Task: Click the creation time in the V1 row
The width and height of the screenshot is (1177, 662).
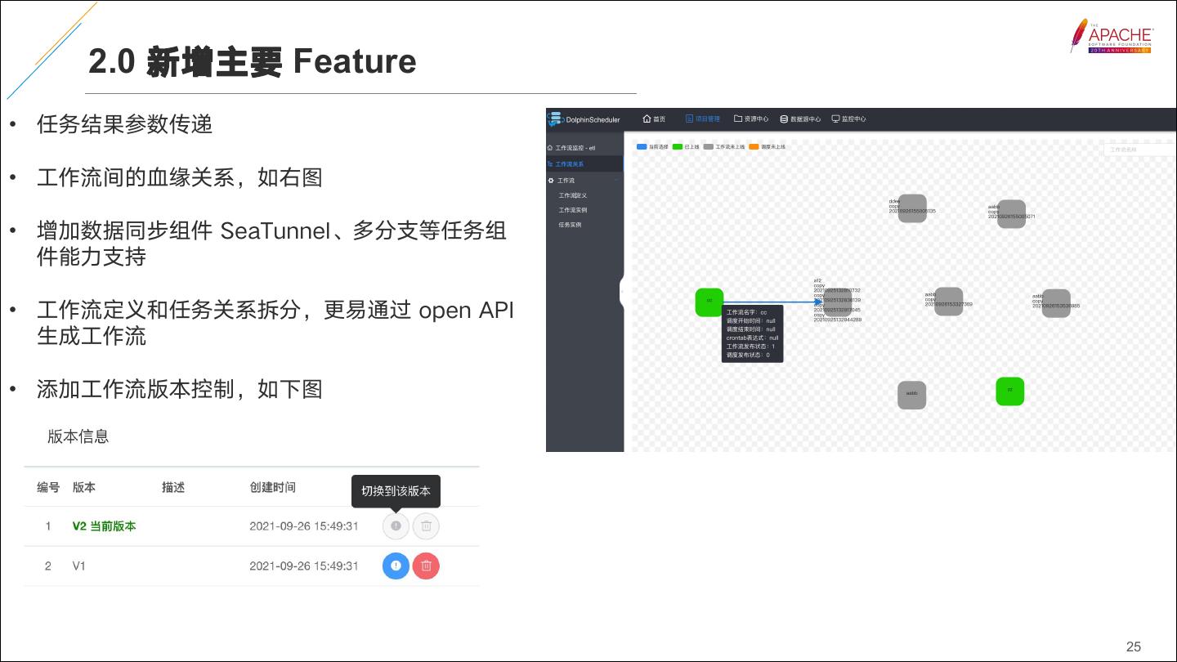Action: coord(304,566)
